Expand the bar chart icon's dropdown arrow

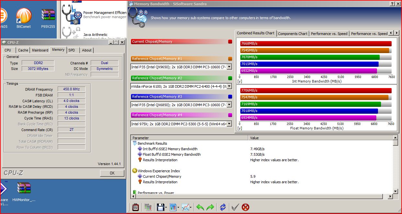tap(178, 207)
